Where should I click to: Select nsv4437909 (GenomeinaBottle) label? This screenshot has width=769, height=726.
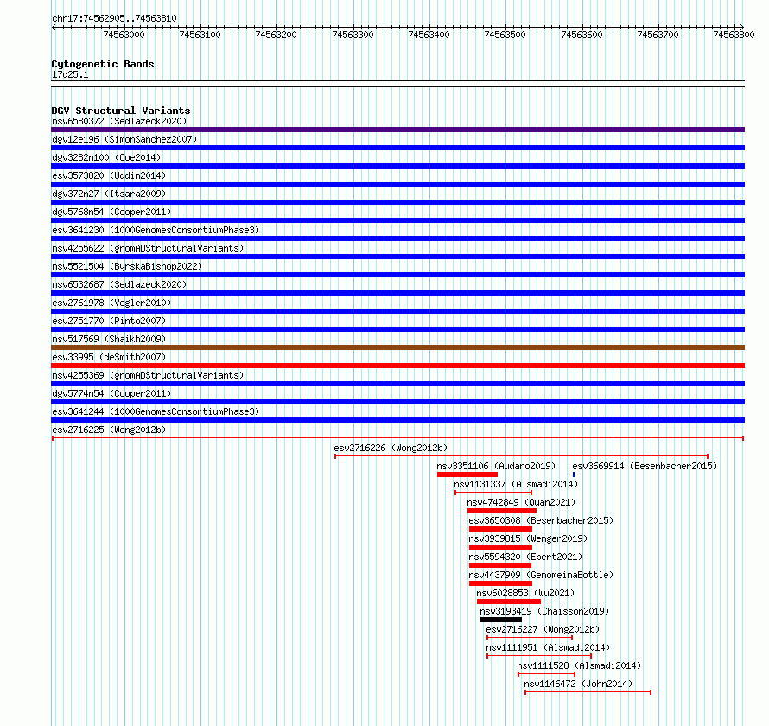[541, 575]
